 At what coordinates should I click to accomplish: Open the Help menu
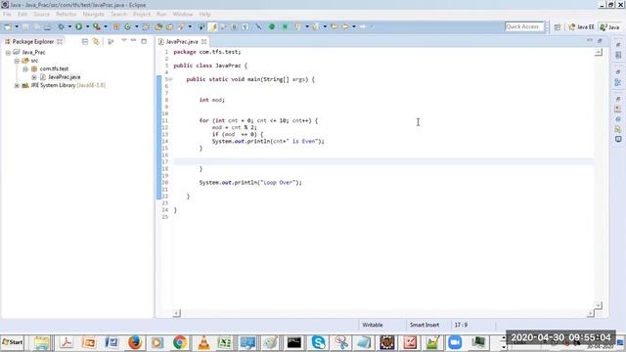coord(204,14)
